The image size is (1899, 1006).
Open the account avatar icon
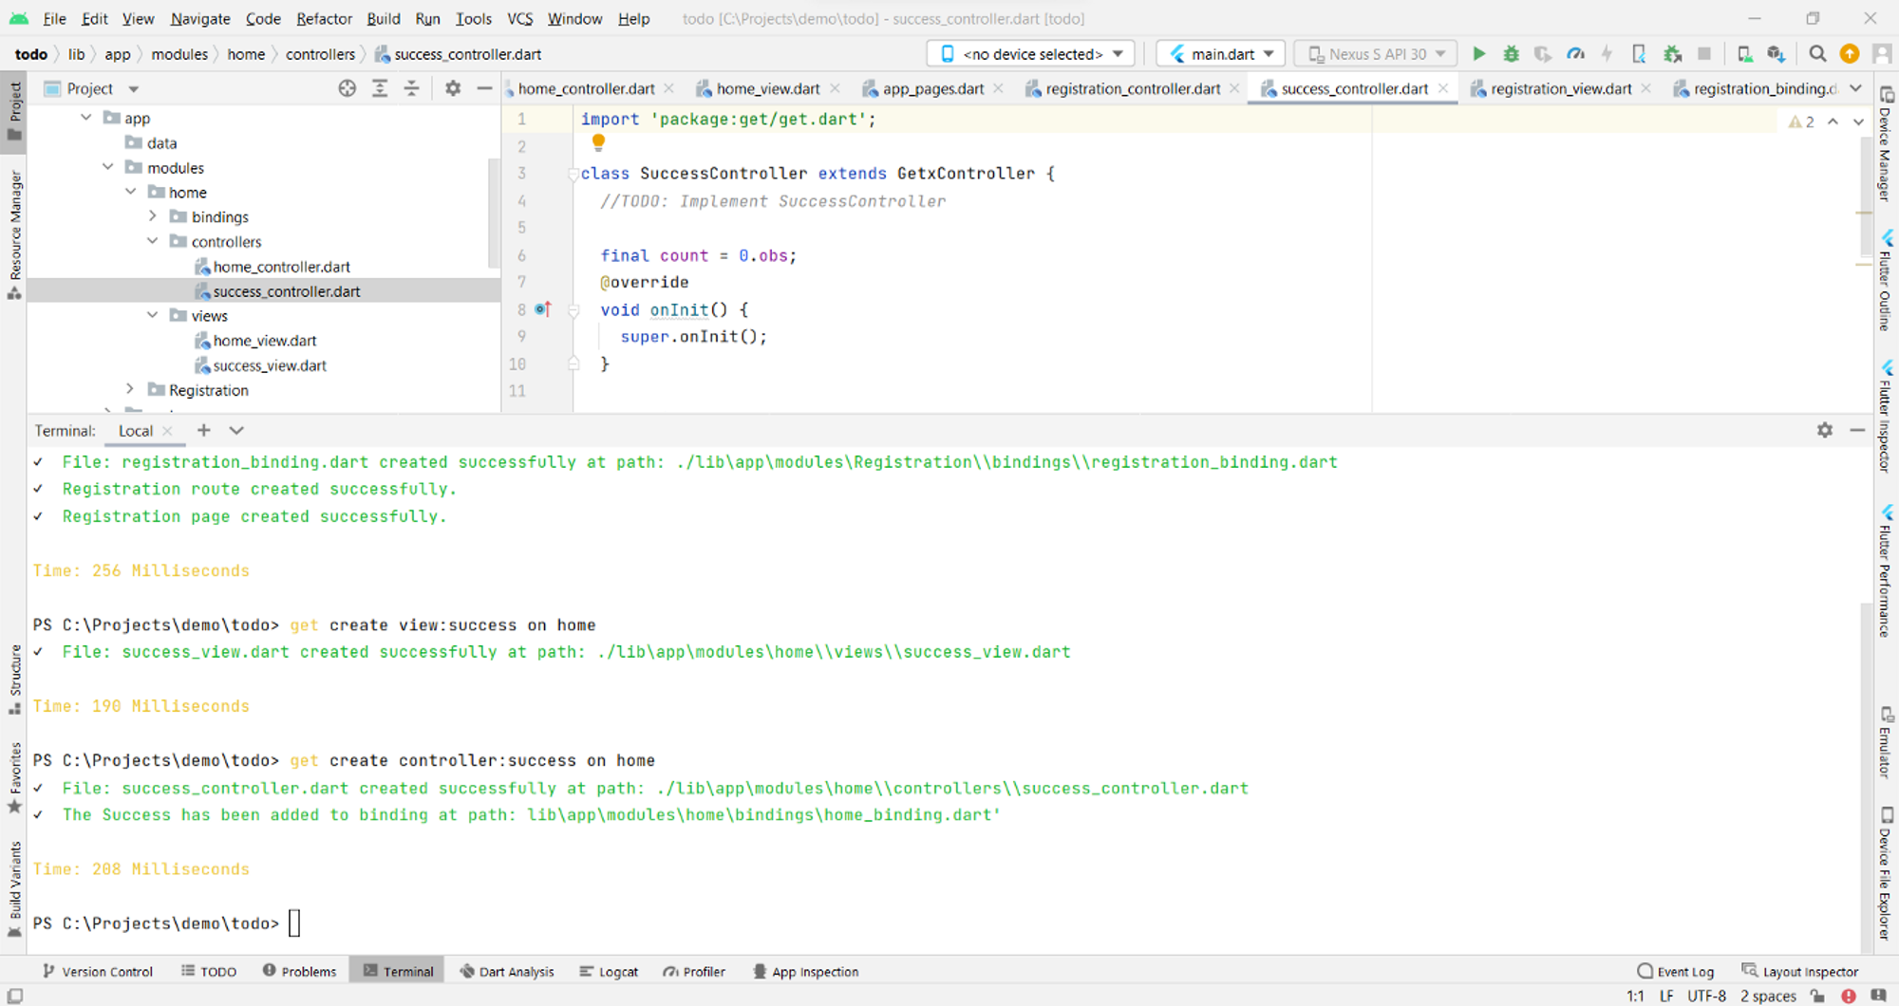(x=1882, y=54)
